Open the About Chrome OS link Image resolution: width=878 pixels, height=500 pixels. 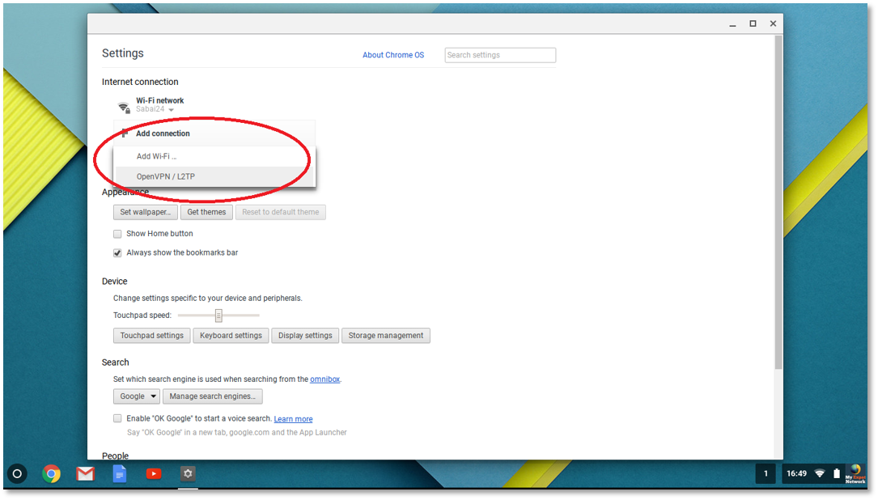pos(393,55)
